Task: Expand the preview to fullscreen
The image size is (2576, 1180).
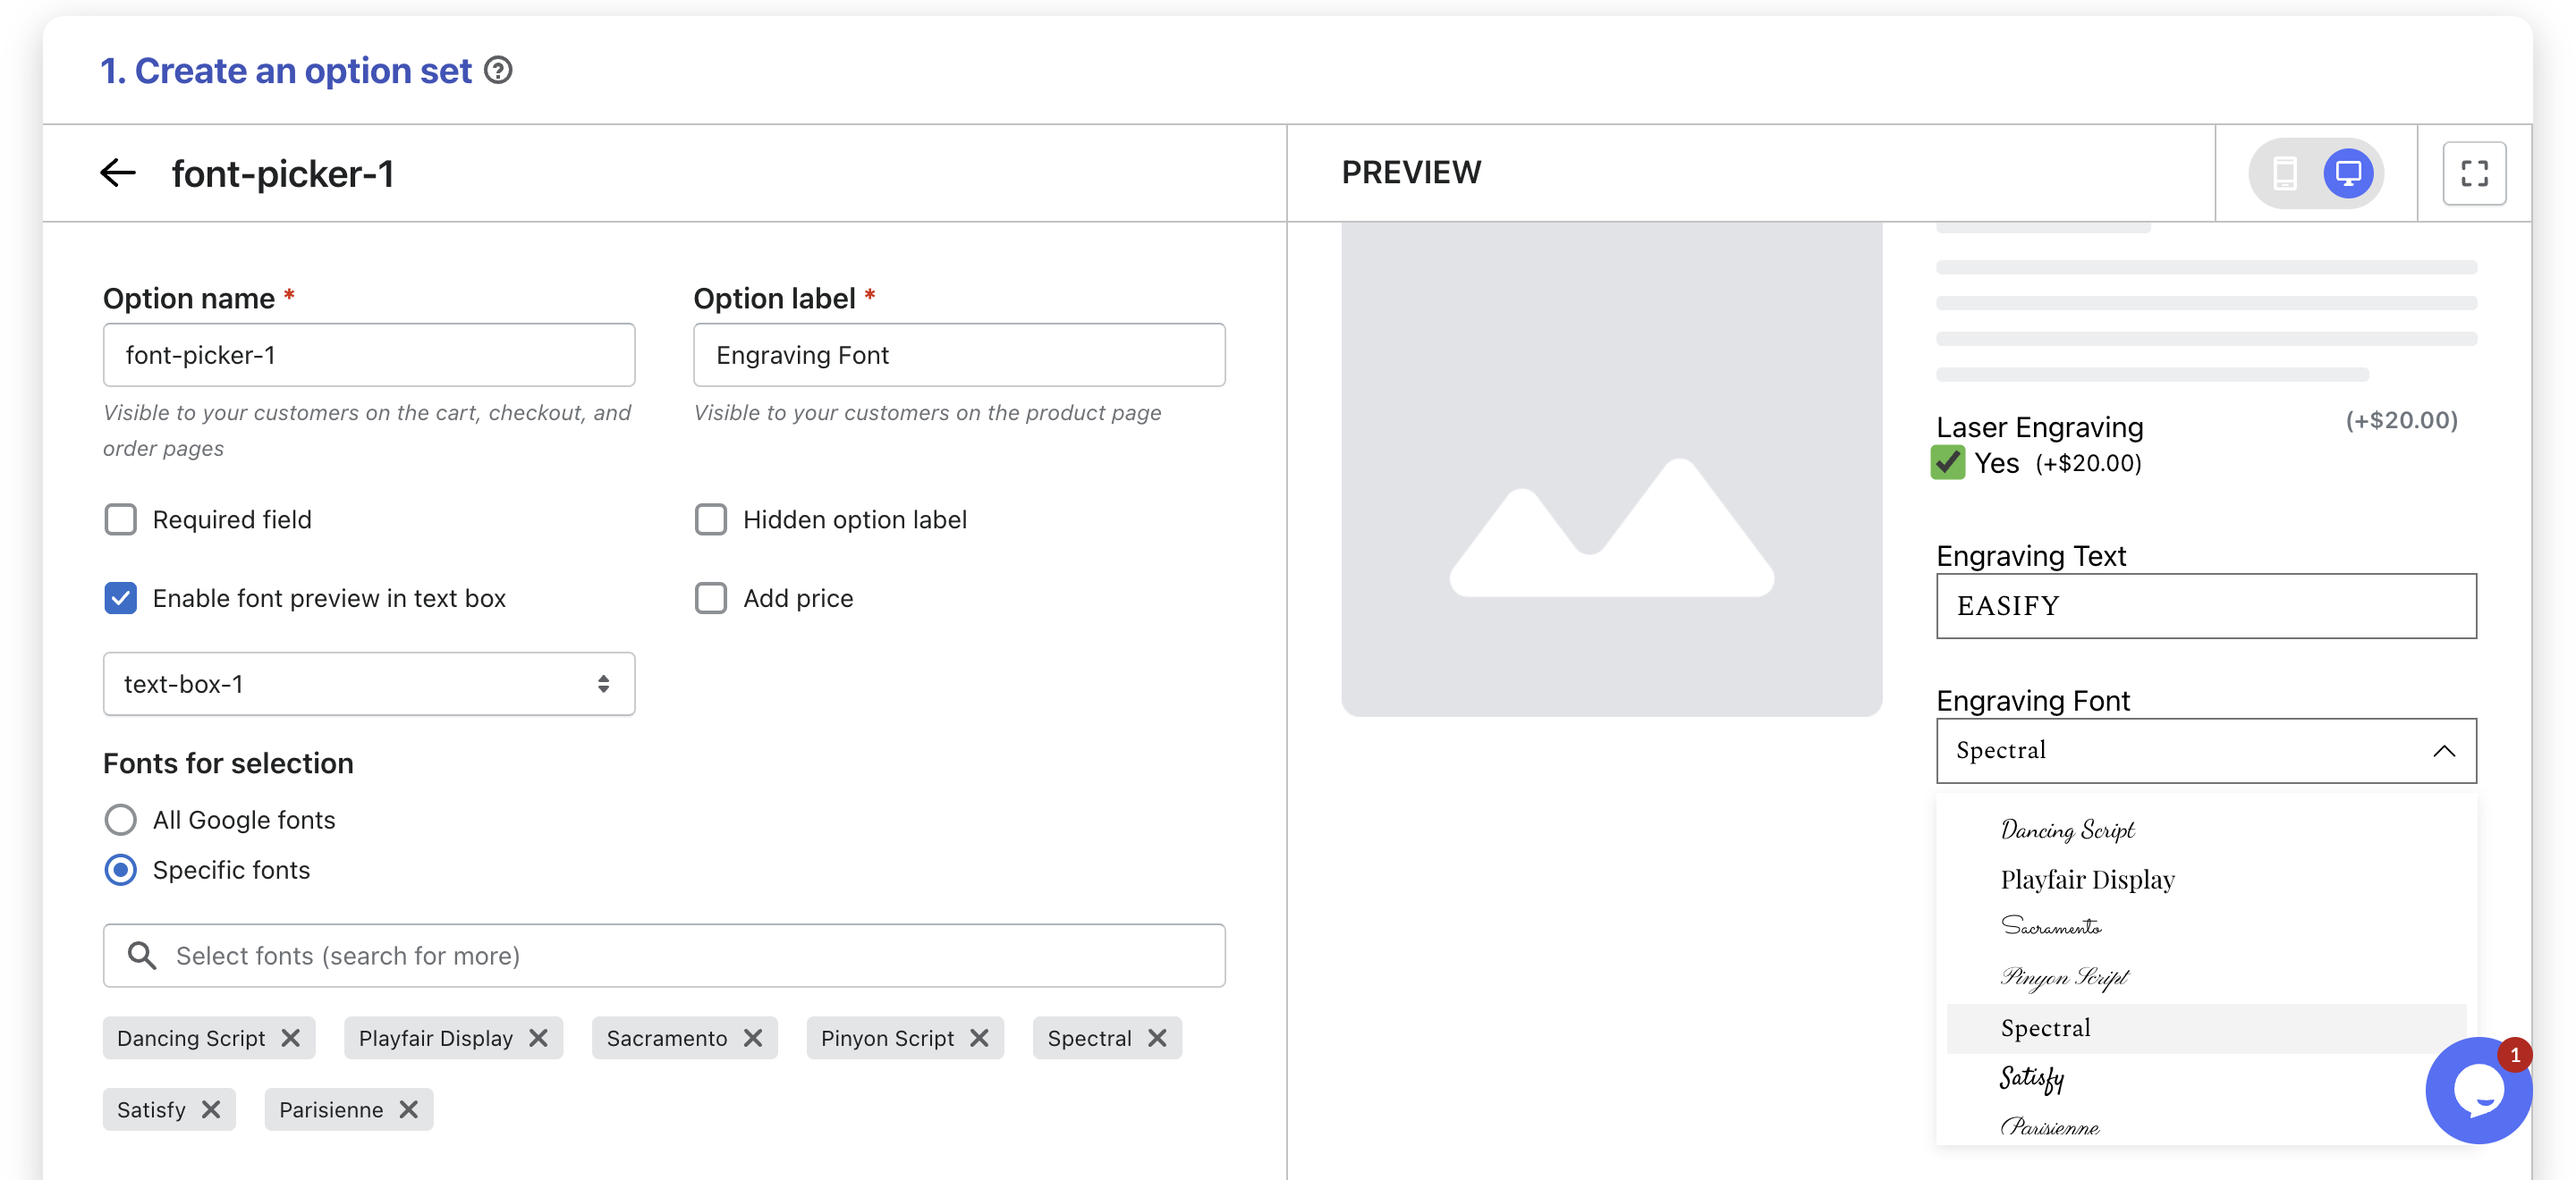Action: pyautogui.click(x=2473, y=173)
